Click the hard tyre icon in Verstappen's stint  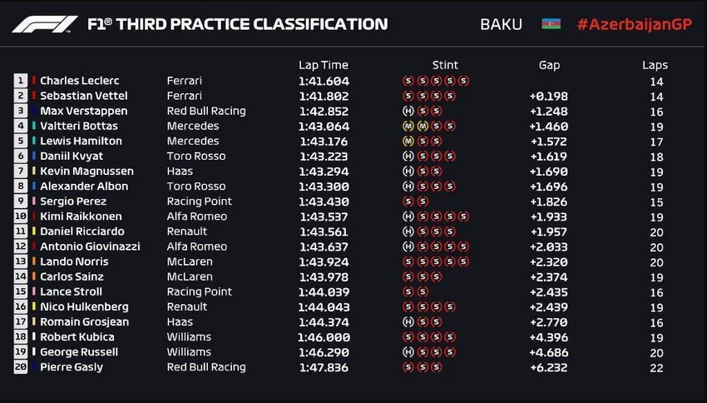click(408, 111)
